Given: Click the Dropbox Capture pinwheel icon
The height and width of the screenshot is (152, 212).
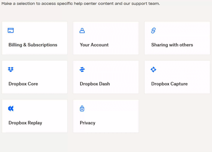Looking at the screenshot, I should (x=153, y=69).
